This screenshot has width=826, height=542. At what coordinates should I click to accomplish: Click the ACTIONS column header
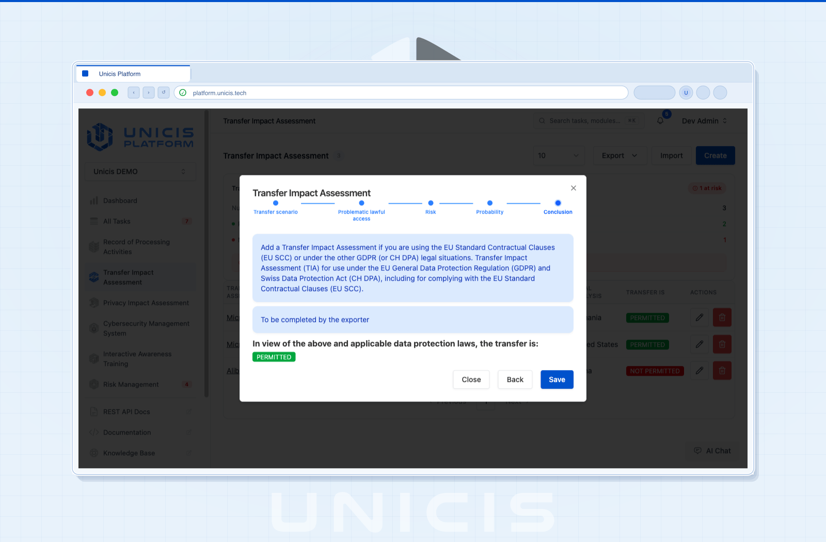click(x=703, y=292)
